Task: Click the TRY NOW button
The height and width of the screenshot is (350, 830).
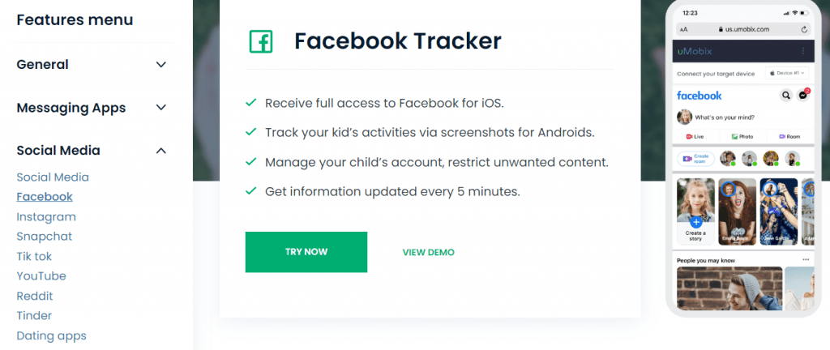Action: click(x=306, y=252)
